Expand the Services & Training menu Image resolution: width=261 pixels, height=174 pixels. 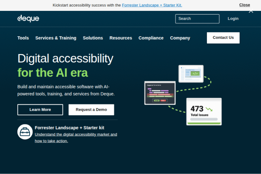click(56, 38)
